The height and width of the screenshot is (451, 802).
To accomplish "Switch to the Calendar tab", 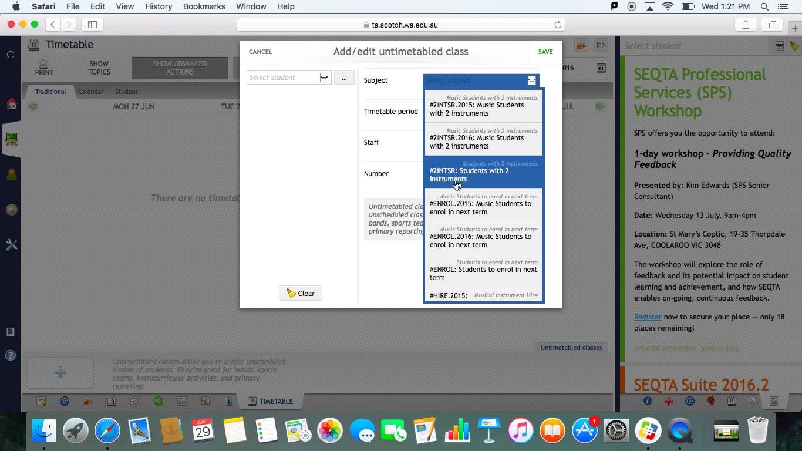I will 90,92.
